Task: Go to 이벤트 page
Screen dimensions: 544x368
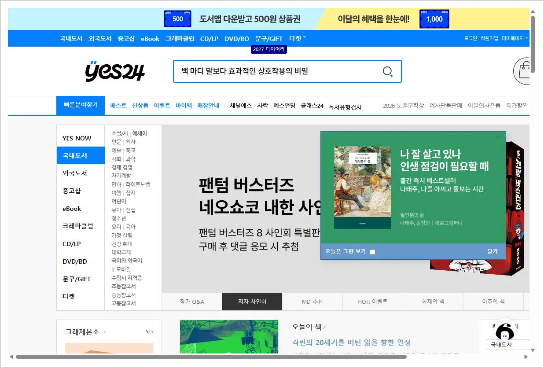Action: click(x=162, y=106)
